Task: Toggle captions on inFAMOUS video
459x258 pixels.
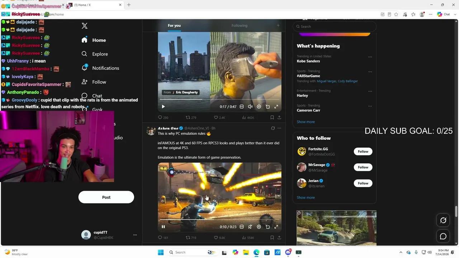Action: click(x=242, y=226)
